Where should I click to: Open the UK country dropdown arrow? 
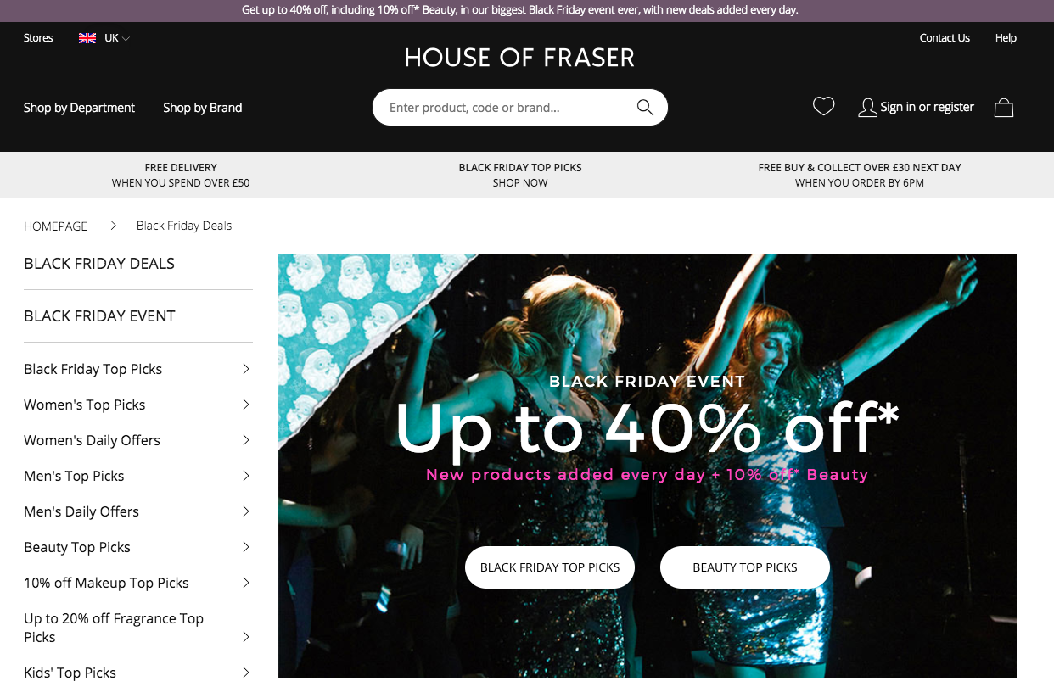[x=126, y=38]
